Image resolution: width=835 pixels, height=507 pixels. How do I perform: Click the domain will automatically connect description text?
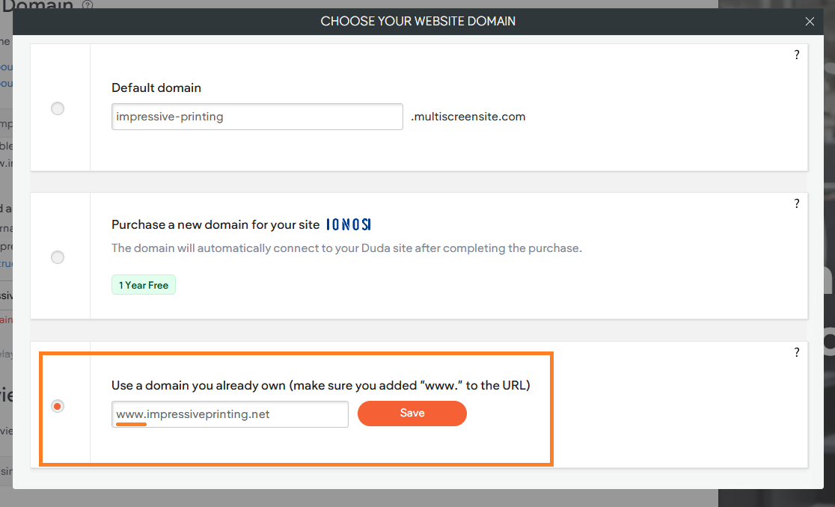click(346, 248)
